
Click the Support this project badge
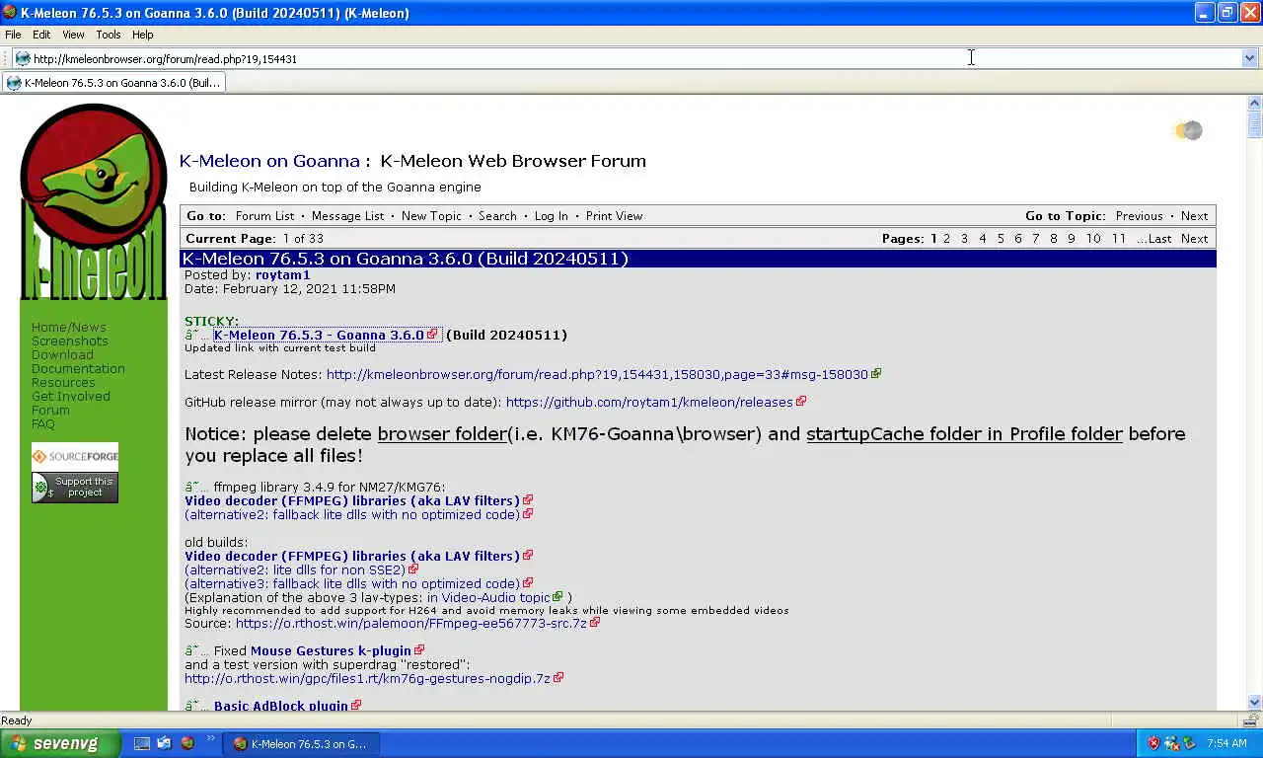pyautogui.click(x=75, y=488)
